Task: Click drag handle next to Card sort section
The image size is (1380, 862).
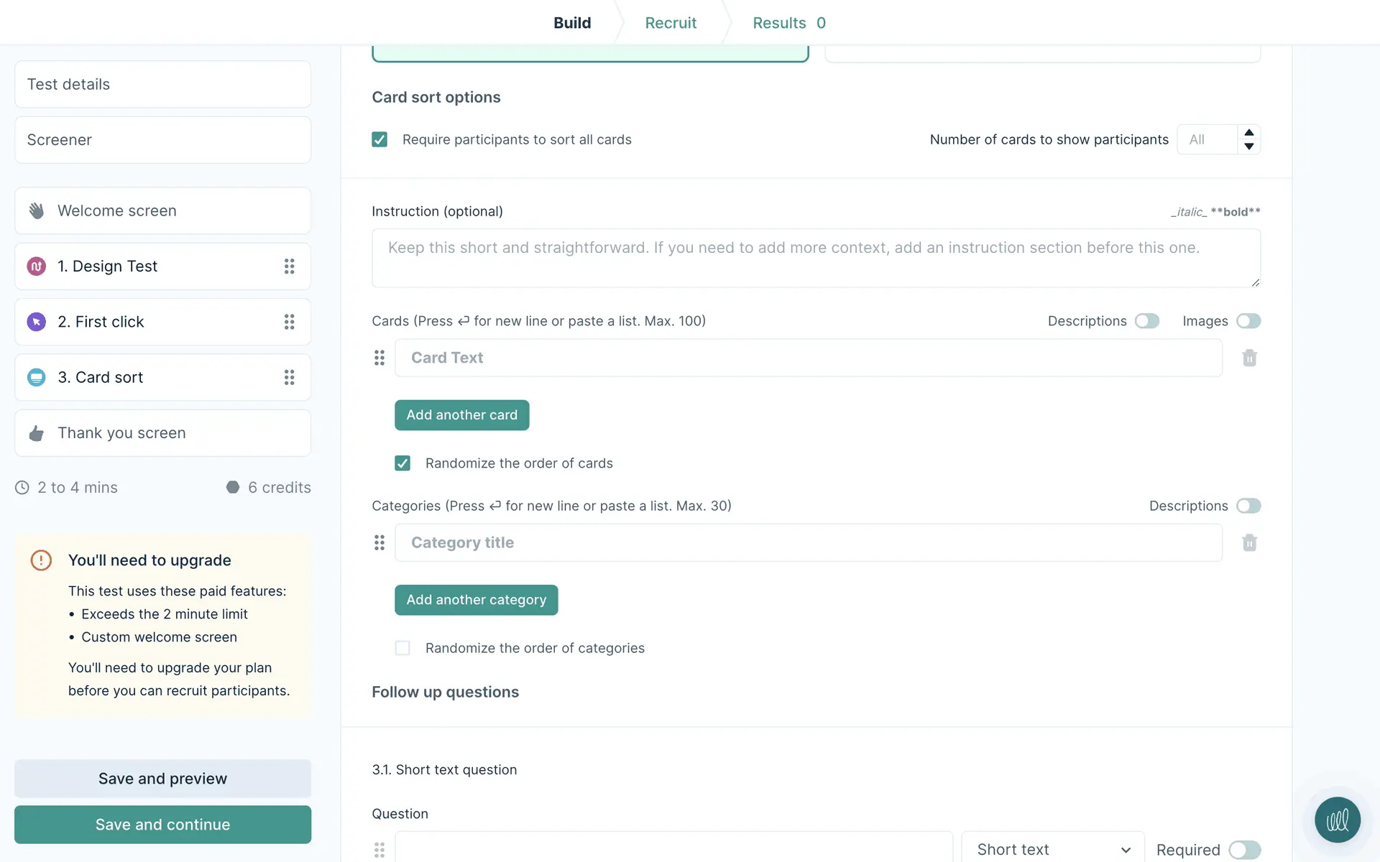Action: (289, 377)
